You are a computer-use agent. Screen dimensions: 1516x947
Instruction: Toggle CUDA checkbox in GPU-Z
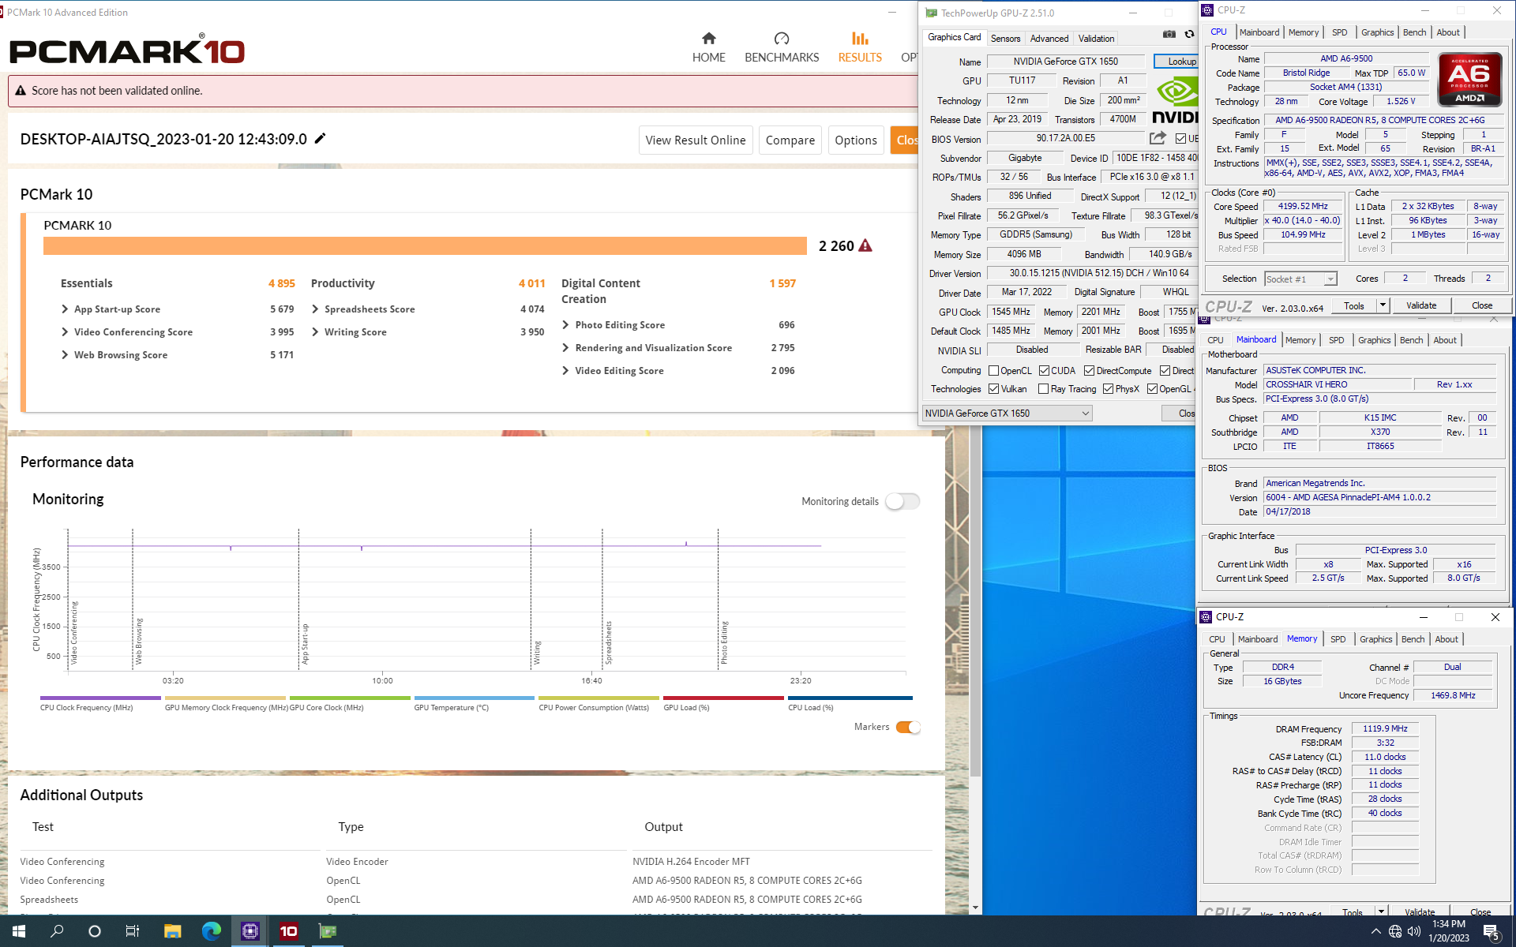click(x=1044, y=370)
